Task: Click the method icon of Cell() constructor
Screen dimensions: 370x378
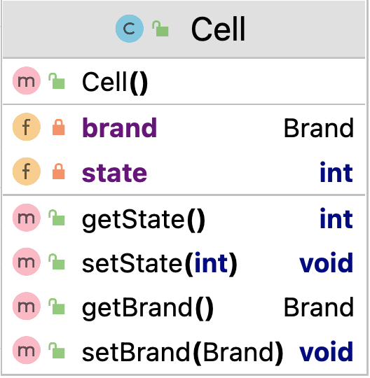Action: pos(27,80)
